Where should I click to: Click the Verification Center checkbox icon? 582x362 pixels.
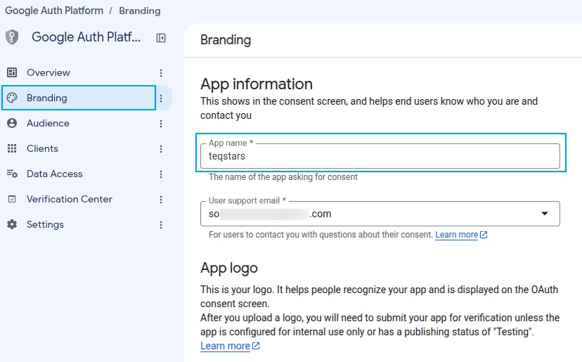[x=12, y=200]
